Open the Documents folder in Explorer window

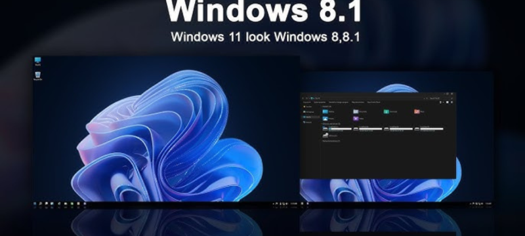tap(360, 111)
